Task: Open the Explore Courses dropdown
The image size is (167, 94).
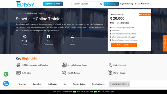Action: pos(53,4)
